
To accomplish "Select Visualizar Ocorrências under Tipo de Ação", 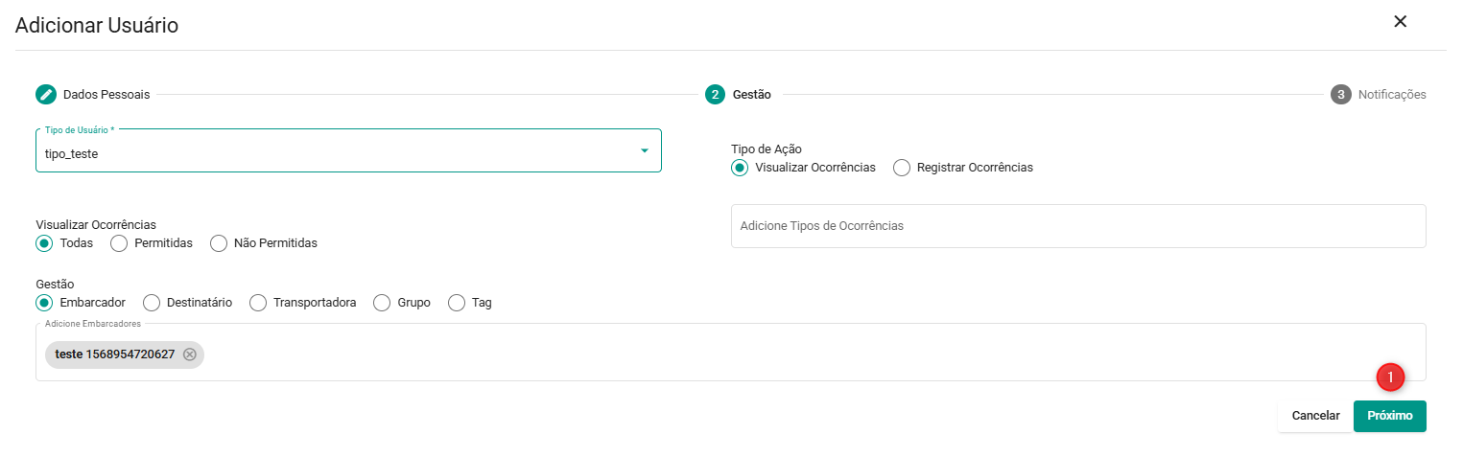I will point(740,168).
